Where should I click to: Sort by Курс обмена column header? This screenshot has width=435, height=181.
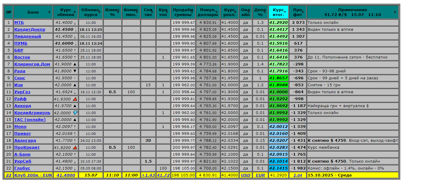(66, 12)
